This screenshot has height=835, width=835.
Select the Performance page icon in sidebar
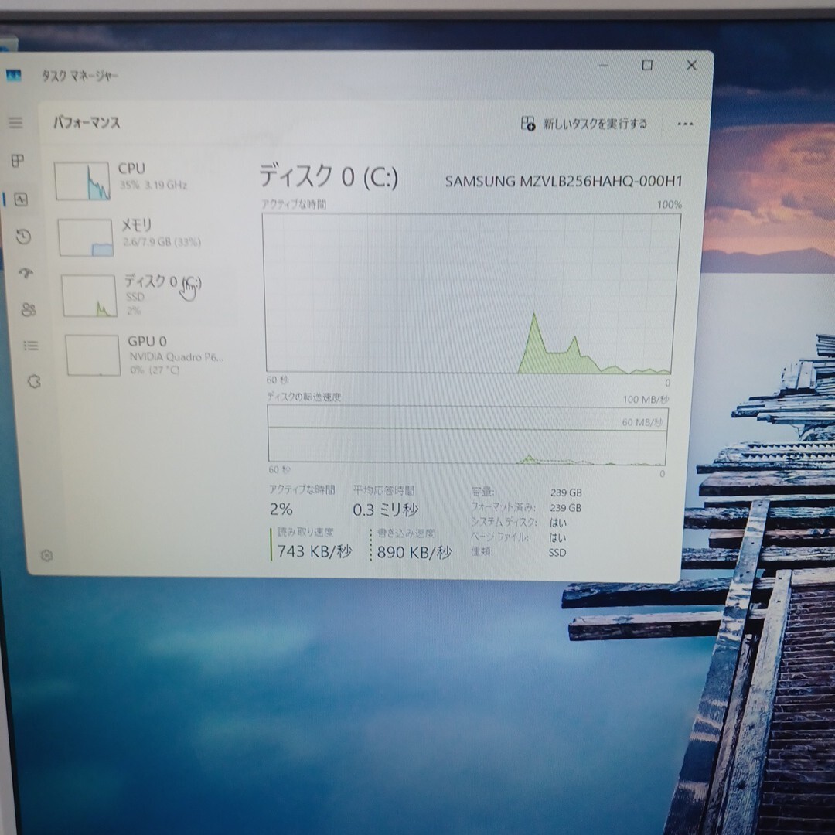point(21,199)
